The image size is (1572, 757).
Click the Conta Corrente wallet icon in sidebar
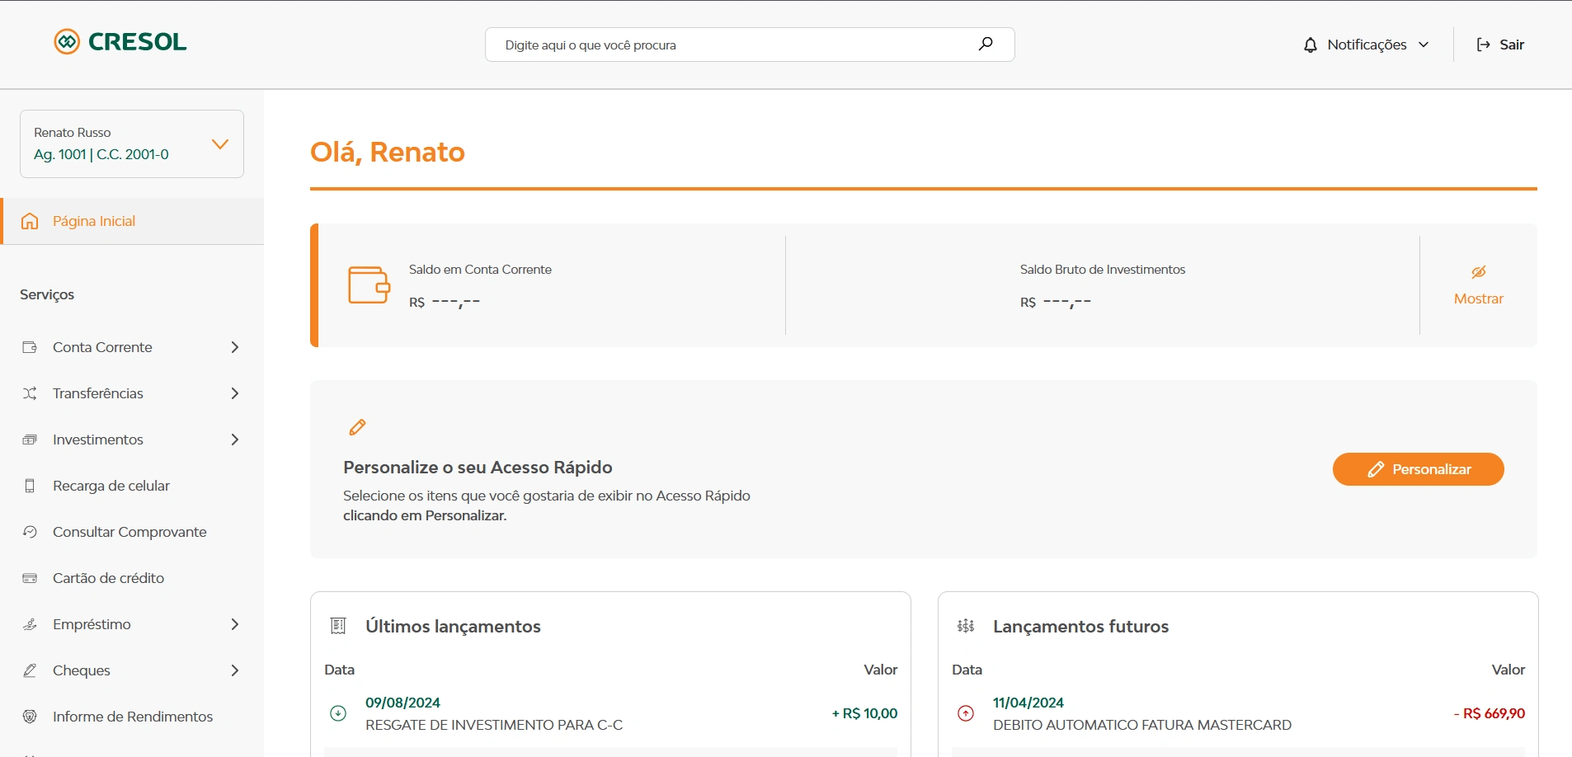[x=30, y=347]
